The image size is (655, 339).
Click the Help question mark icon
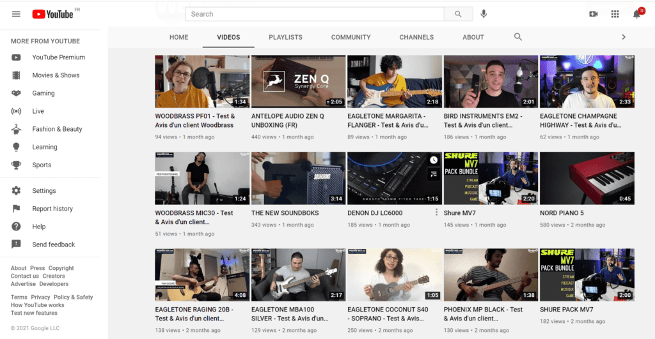coord(16,227)
